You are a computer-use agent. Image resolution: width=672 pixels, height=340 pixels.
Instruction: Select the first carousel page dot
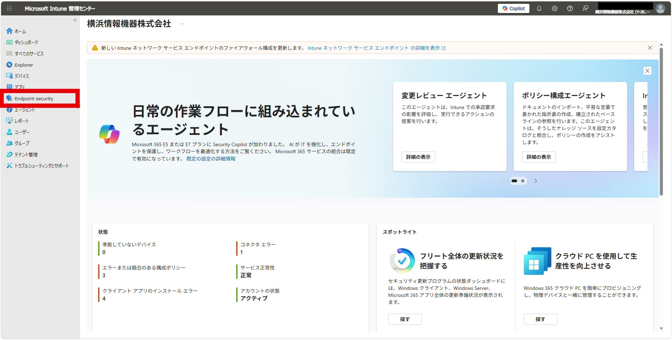point(514,181)
